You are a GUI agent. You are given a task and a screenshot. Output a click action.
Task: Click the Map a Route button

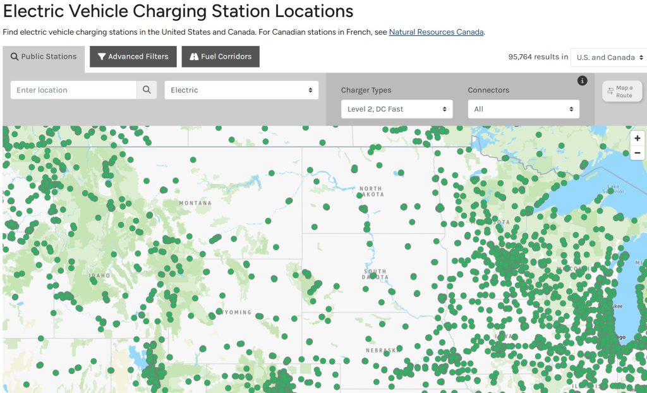coord(622,91)
